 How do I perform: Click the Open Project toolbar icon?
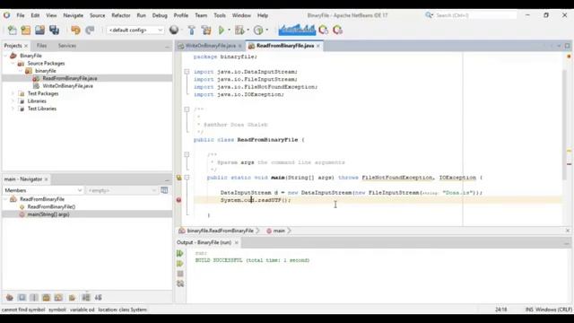[x=39, y=30]
